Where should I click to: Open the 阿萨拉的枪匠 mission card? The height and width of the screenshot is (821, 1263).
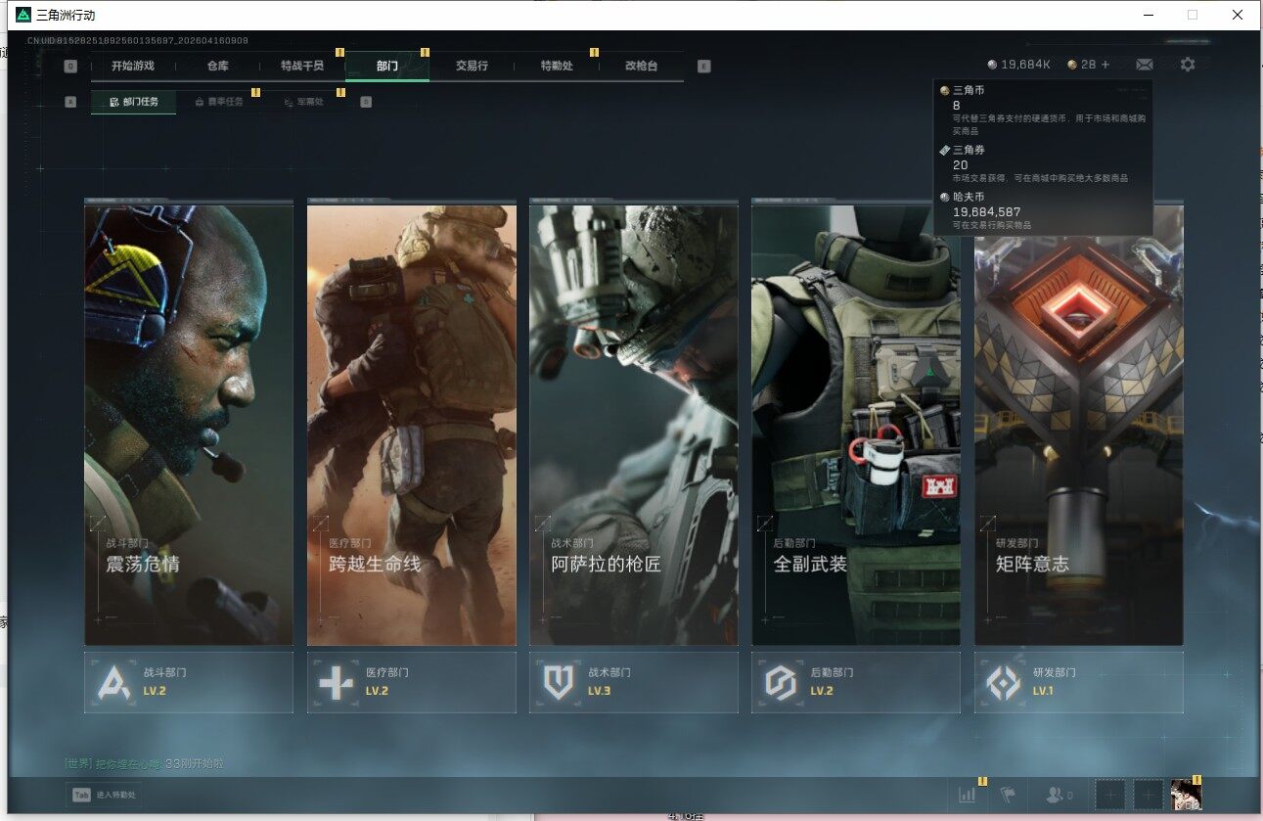[x=634, y=425]
